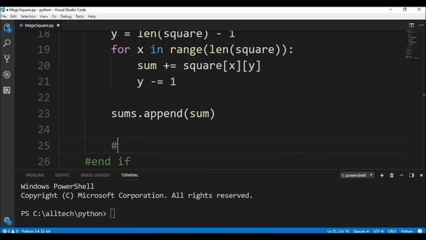
Task: Show errors and warnings count
Action: click(x=11, y=231)
